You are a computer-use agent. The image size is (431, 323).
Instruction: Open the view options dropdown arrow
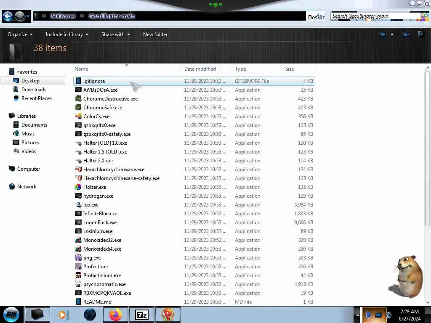click(392, 34)
